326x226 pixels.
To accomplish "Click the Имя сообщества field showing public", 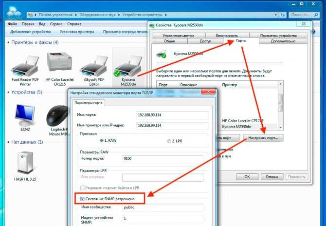I will (163, 207).
